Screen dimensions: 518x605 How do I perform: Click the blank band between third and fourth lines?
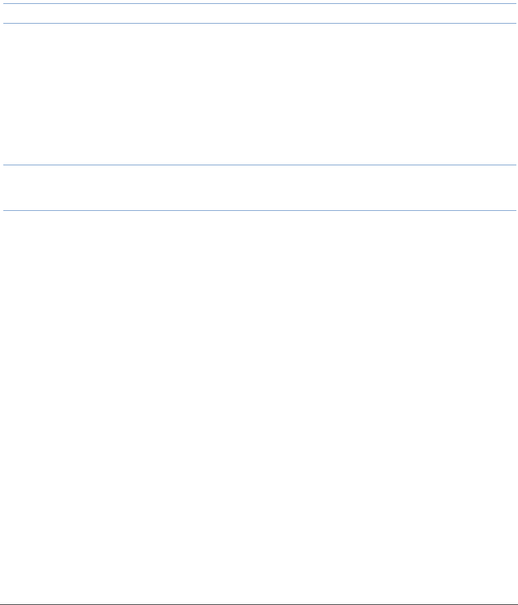coord(259,188)
